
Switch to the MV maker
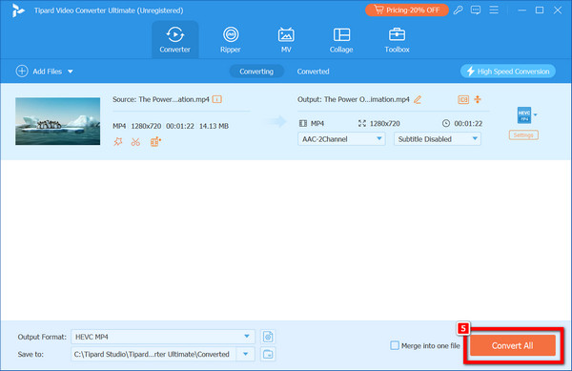tap(286, 40)
